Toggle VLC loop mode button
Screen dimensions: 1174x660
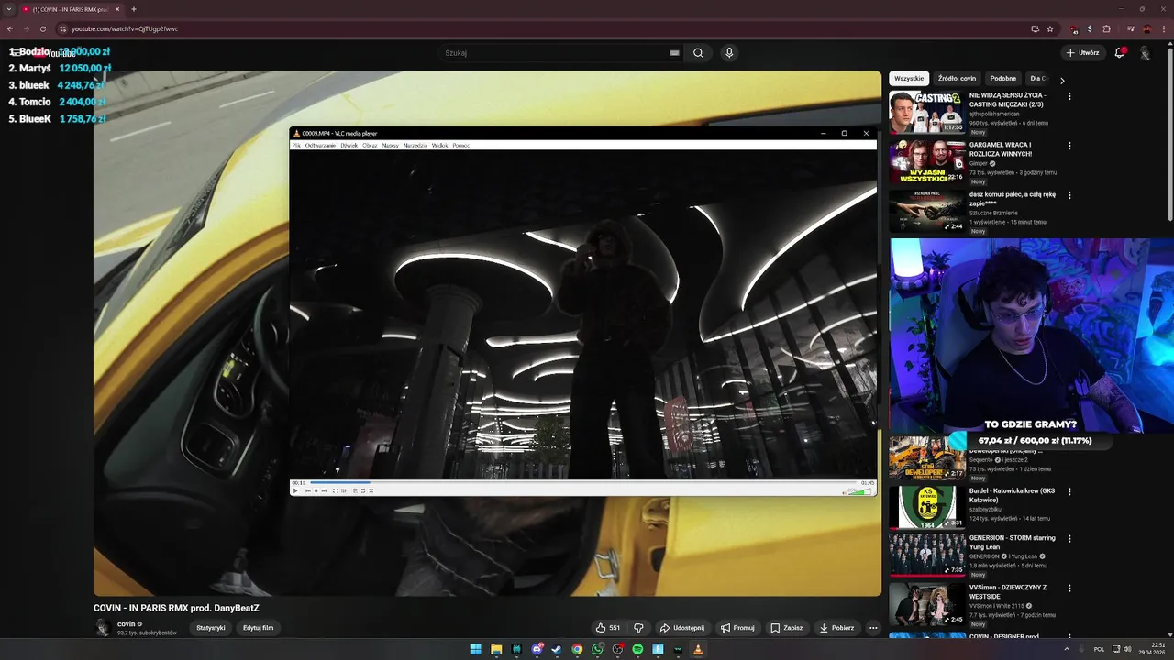click(x=363, y=490)
